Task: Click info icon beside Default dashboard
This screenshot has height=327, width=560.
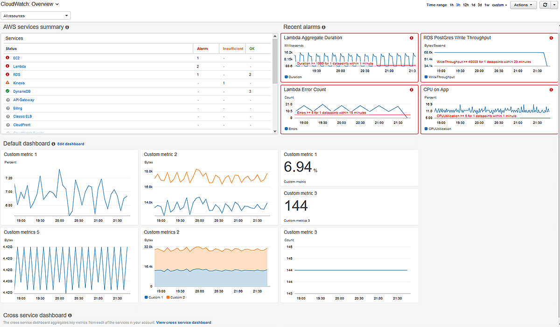Action: [x=53, y=144]
